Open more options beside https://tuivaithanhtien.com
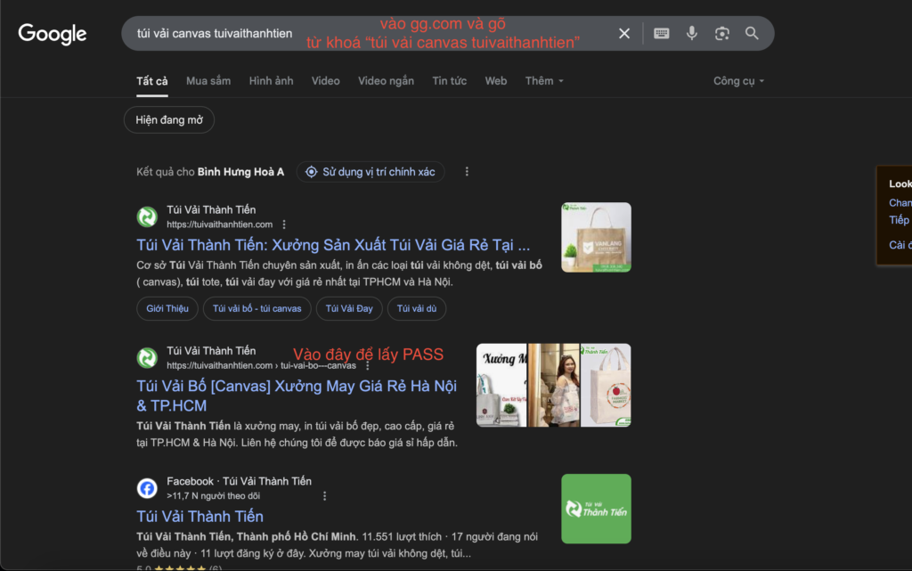 (x=284, y=224)
